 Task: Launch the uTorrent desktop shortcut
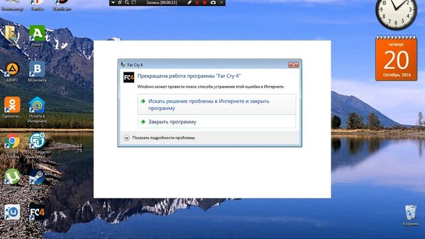(12, 179)
